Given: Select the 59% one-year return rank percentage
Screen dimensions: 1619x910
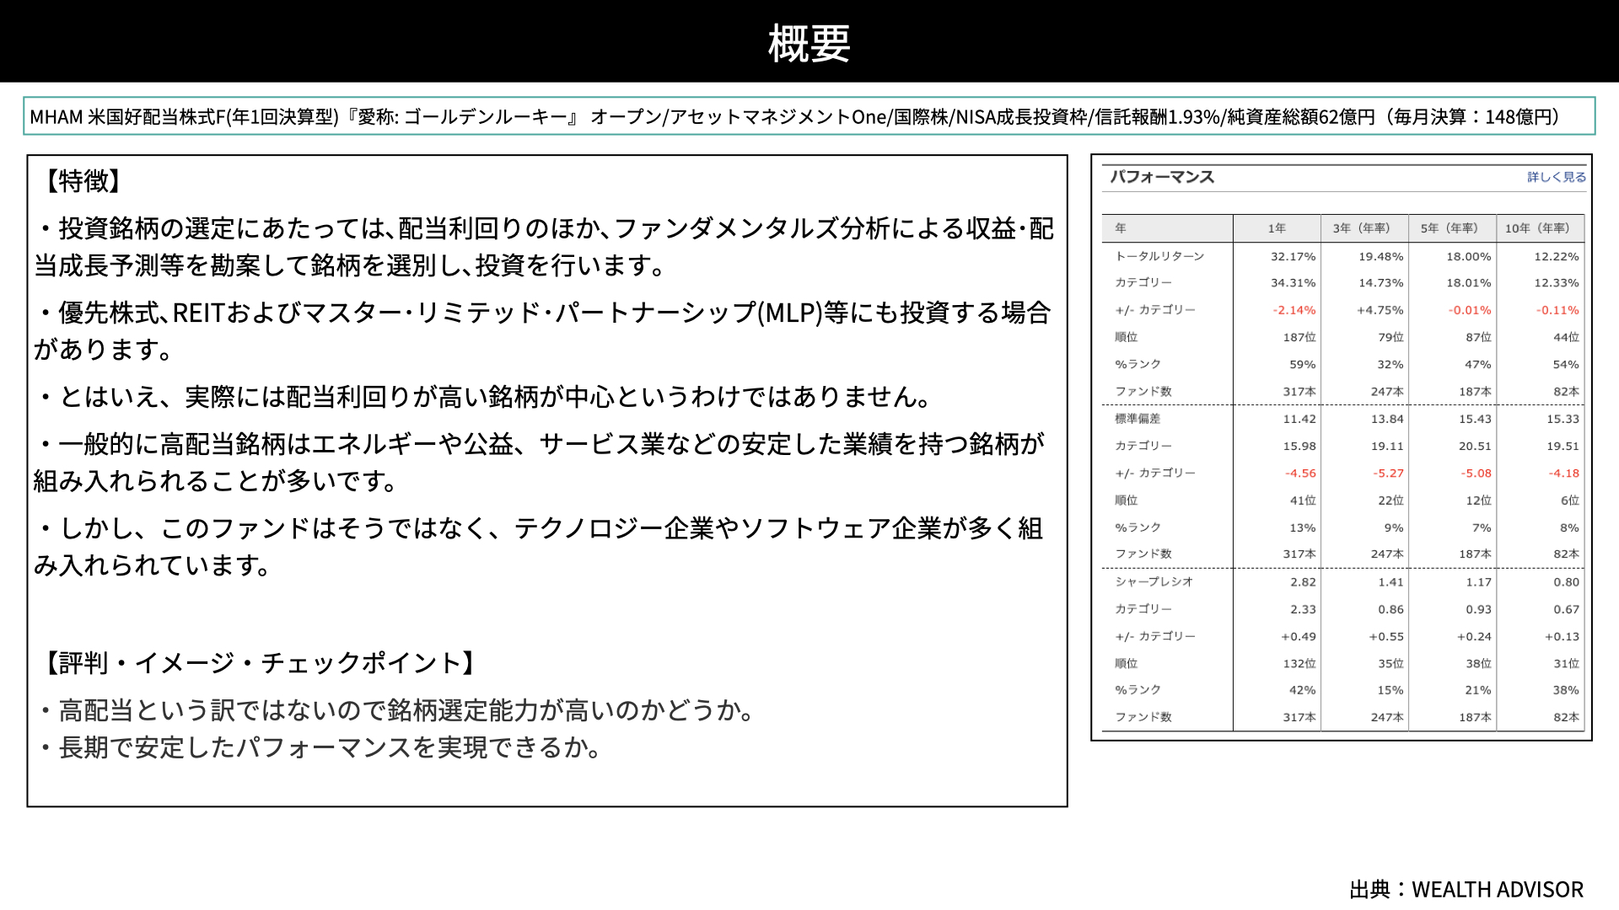Looking at the screenshot, I should [x=1303, y=365].
